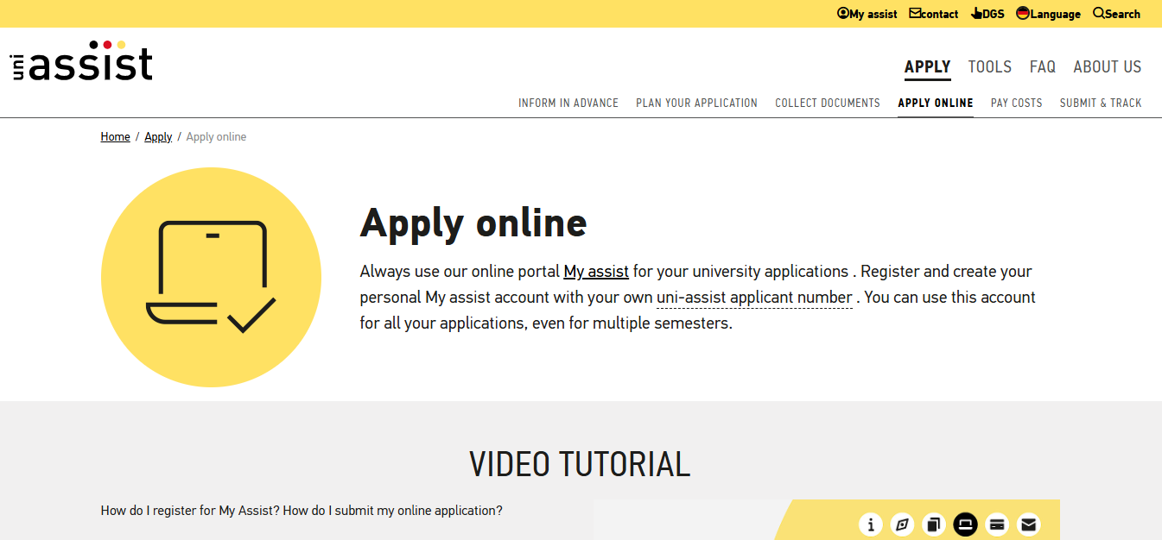
Task: Click the Home breadcrumb link
Action: click(115, 137)
